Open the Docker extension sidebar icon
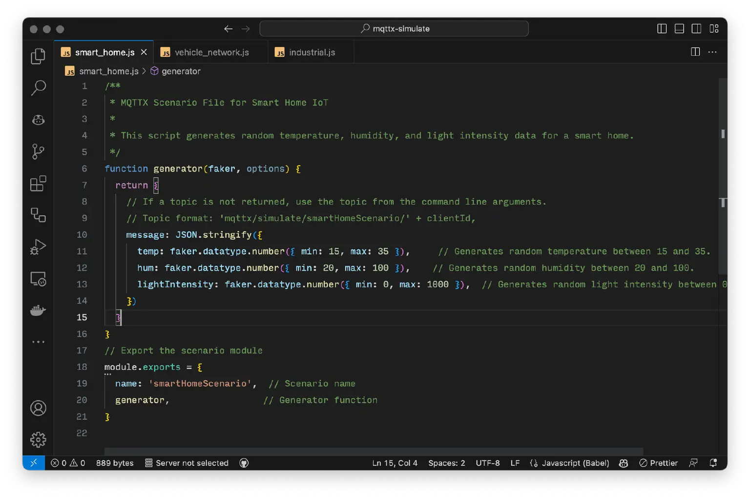The width and height of the screenshot is (750, 498). 38,310
